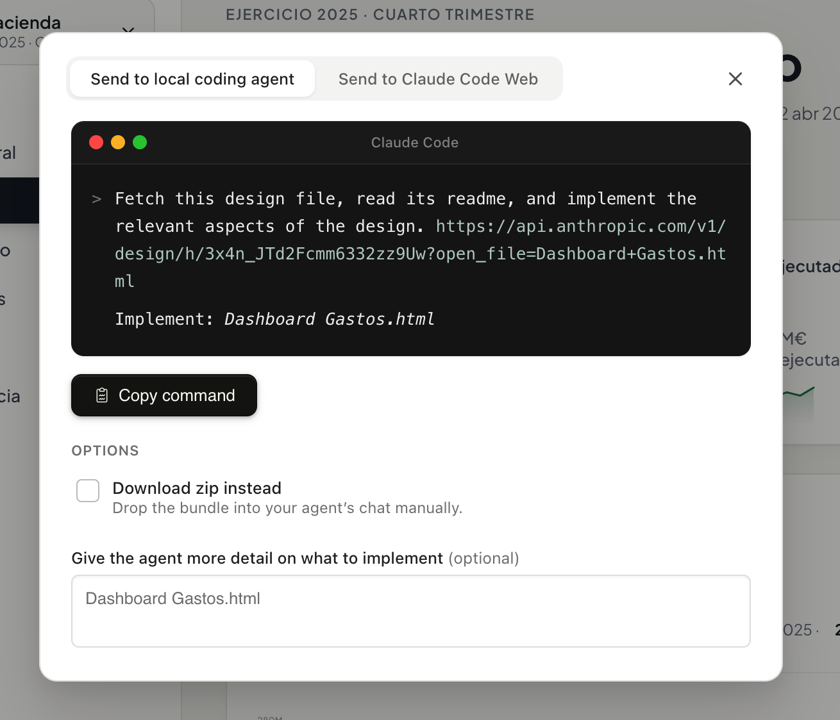Click the terminal prompt arrow symbol
This screenshot has height=720, width=840.
(x=97, y=199)
